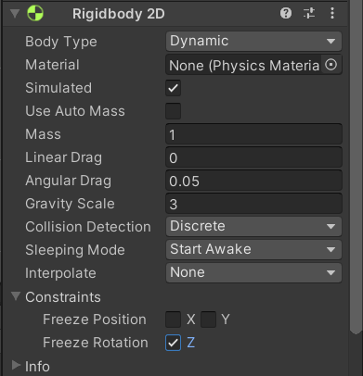
Task: Uncheck the Simulated checkbox
Action: tap(173, 88)
